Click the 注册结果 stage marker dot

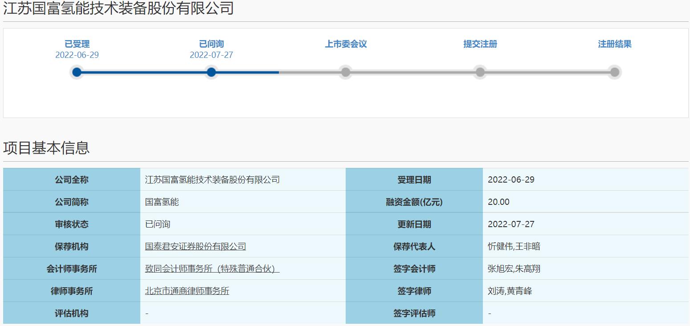tap(614, 72)
